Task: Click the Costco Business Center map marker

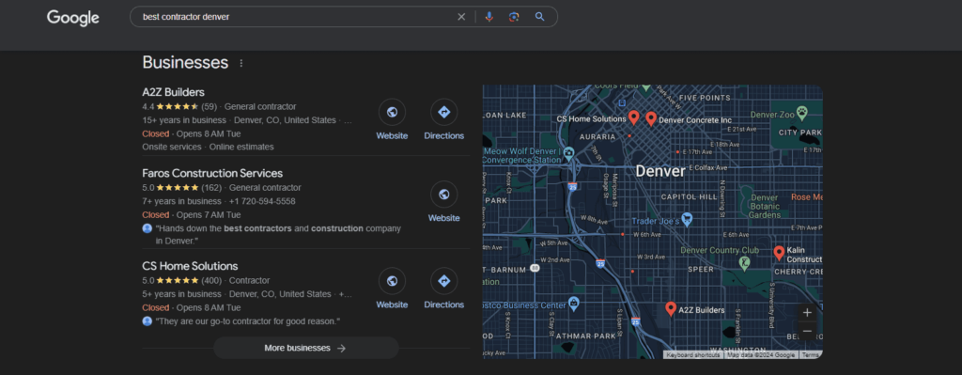Action: (573, 303)
